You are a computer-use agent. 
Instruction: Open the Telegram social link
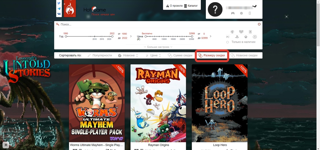tap(59, 9)
